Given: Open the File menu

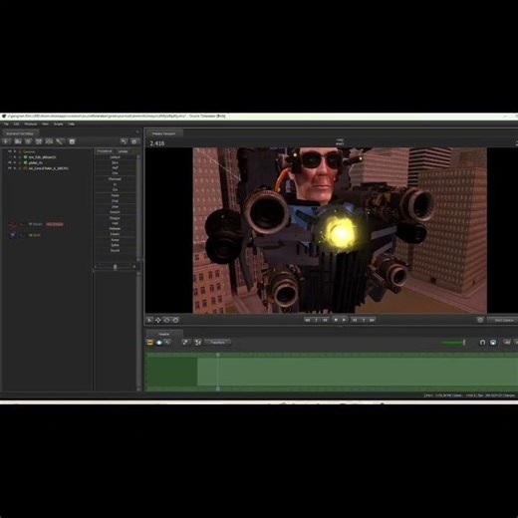Looking at the screenshot, I should click(6, 124).
